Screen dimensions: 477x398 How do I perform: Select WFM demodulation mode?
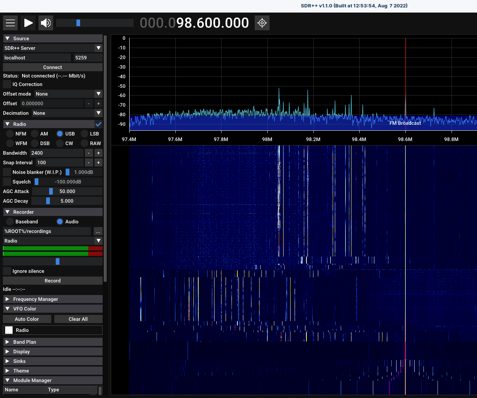click(10, 143)
